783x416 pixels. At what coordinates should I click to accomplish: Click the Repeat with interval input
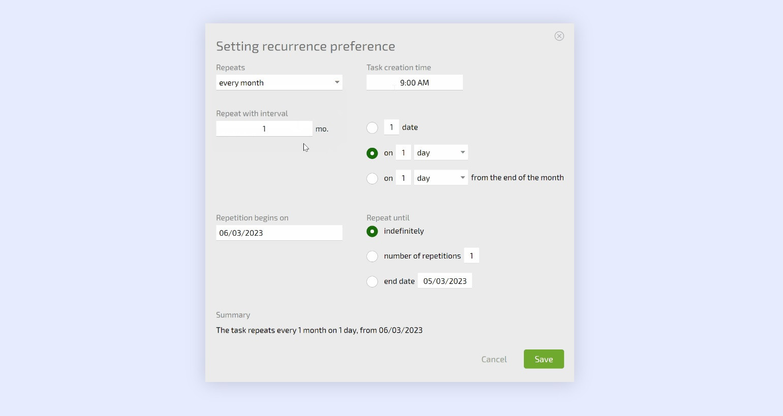pyautogui.click(x=264, y=129)
